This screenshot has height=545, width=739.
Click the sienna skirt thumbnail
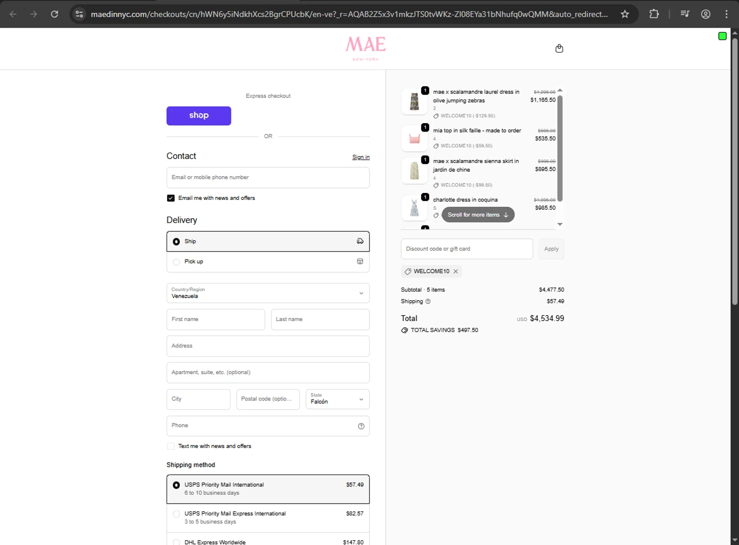coord(414,171)
